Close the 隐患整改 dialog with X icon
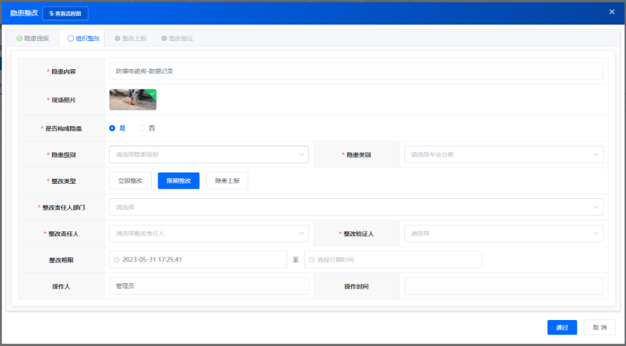The height and width of the screenshot is (346, 626). click(612, 12)
